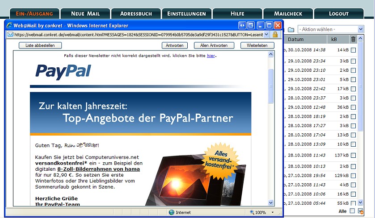Open the Neue Mail tab
The height and width of the screenshot is (218, 375).
(x=85, y=13)
